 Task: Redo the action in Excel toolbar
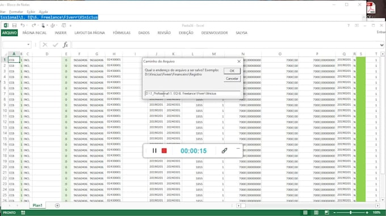(33, 25)
